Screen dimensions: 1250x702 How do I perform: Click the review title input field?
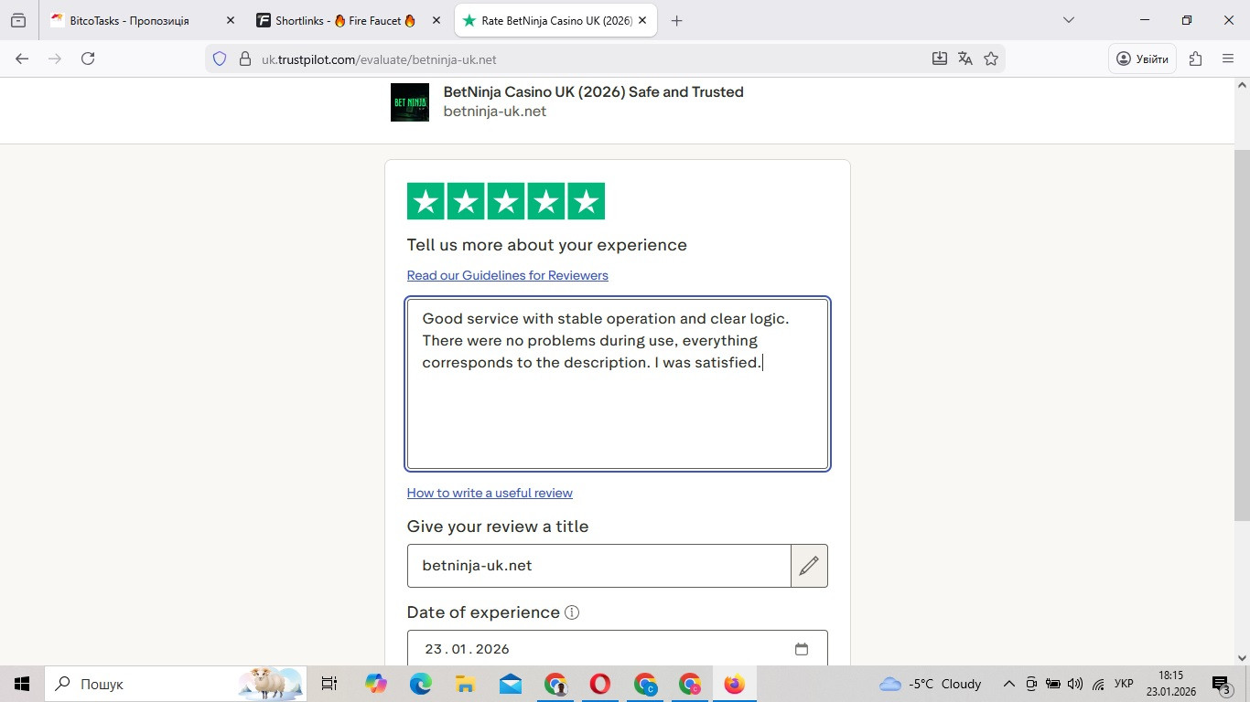click(599, 566)
